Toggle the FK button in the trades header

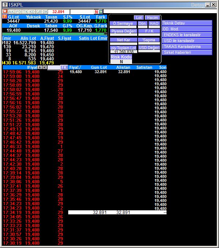(64, 67)
